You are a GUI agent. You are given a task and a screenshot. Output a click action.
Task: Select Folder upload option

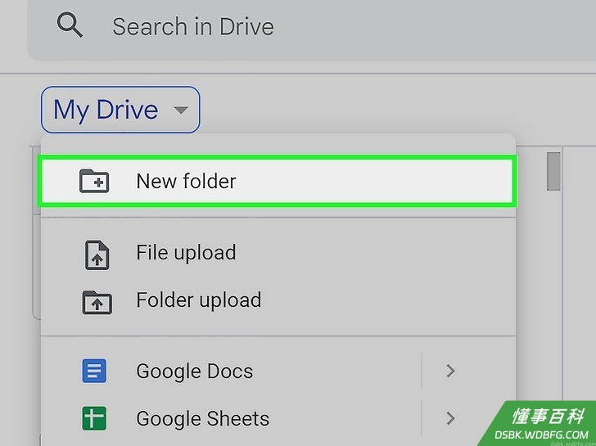coord(278,300)
